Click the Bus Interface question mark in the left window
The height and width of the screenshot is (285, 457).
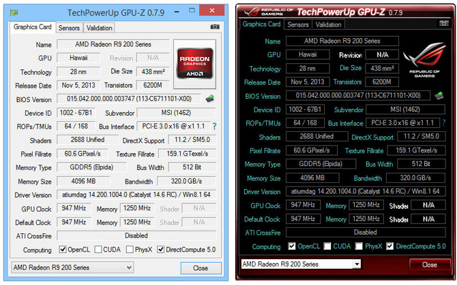(x=214, y=126)
